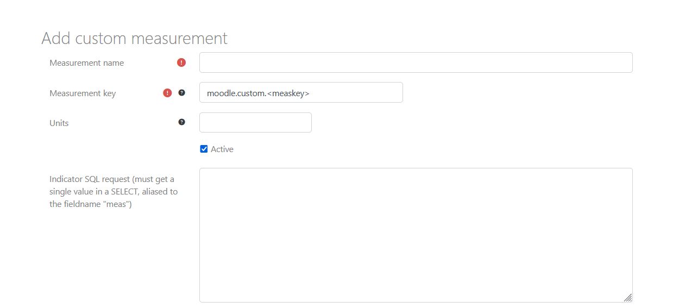Click the required icon beside Measurement name

coord(181,62)
